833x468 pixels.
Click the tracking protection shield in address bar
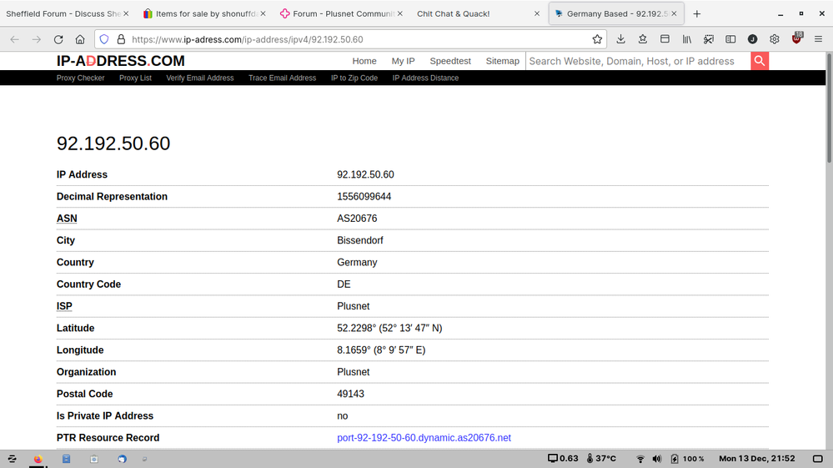[x=104, y=39]
